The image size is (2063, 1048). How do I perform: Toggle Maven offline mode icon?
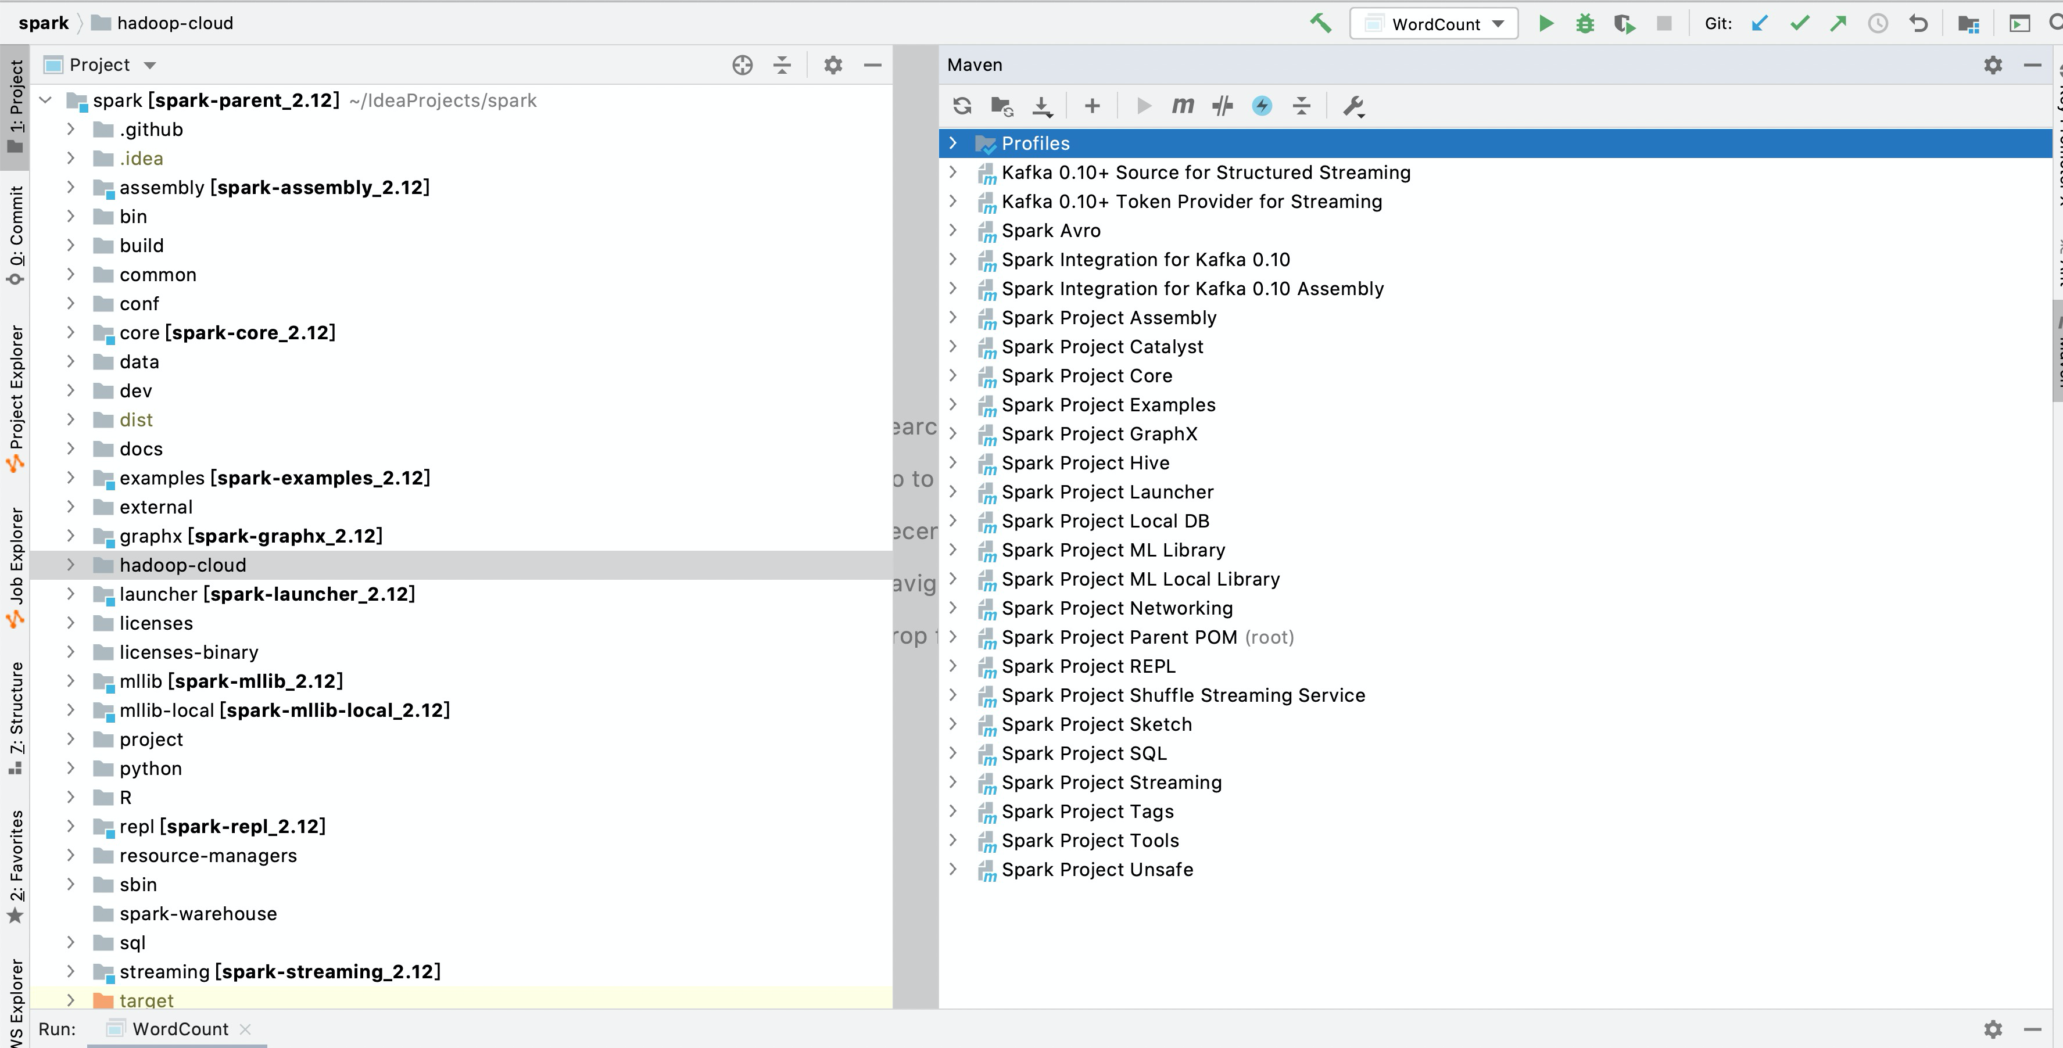[1222, 106]
